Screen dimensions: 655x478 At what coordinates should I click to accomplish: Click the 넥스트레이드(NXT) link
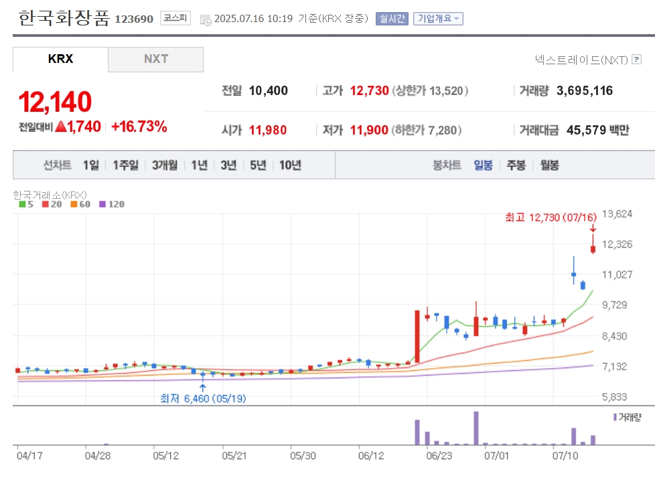point(581,60)
